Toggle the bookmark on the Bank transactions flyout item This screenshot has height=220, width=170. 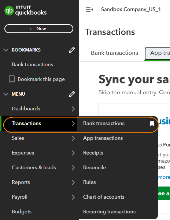coord(152,124)
